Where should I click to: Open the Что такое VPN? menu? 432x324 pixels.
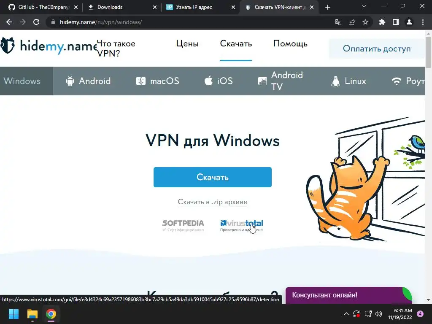(116, 48)
